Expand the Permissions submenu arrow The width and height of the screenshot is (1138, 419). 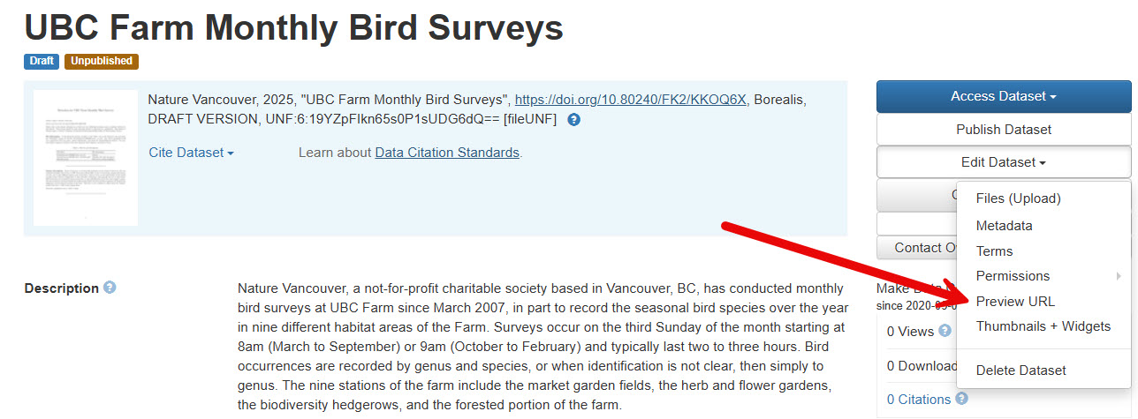pyautogui.click(x=1119, y=276)
